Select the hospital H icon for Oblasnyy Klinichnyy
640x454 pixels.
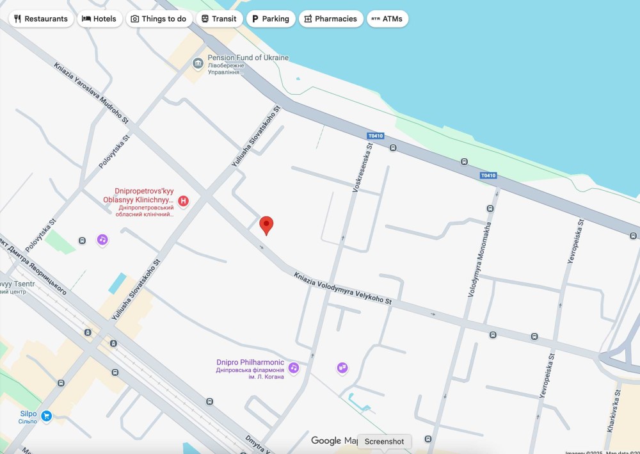pyautogui.click(x=184, y=201)
